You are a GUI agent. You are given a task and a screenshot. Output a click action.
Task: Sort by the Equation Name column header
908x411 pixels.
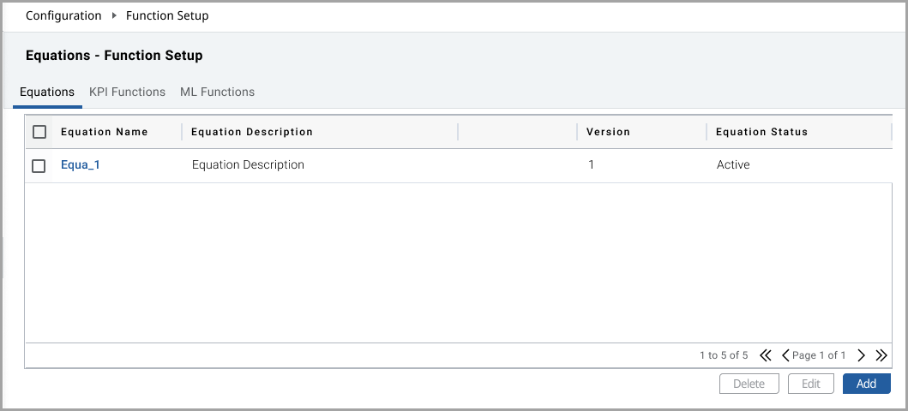(105, 132)
